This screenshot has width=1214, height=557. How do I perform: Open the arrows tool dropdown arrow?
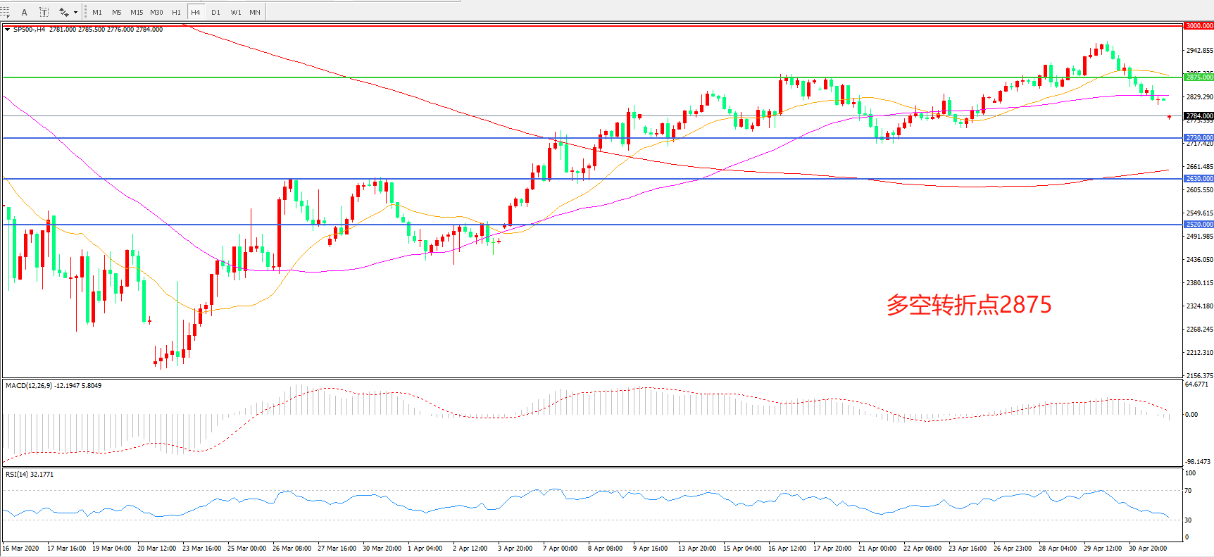(75, 12)
